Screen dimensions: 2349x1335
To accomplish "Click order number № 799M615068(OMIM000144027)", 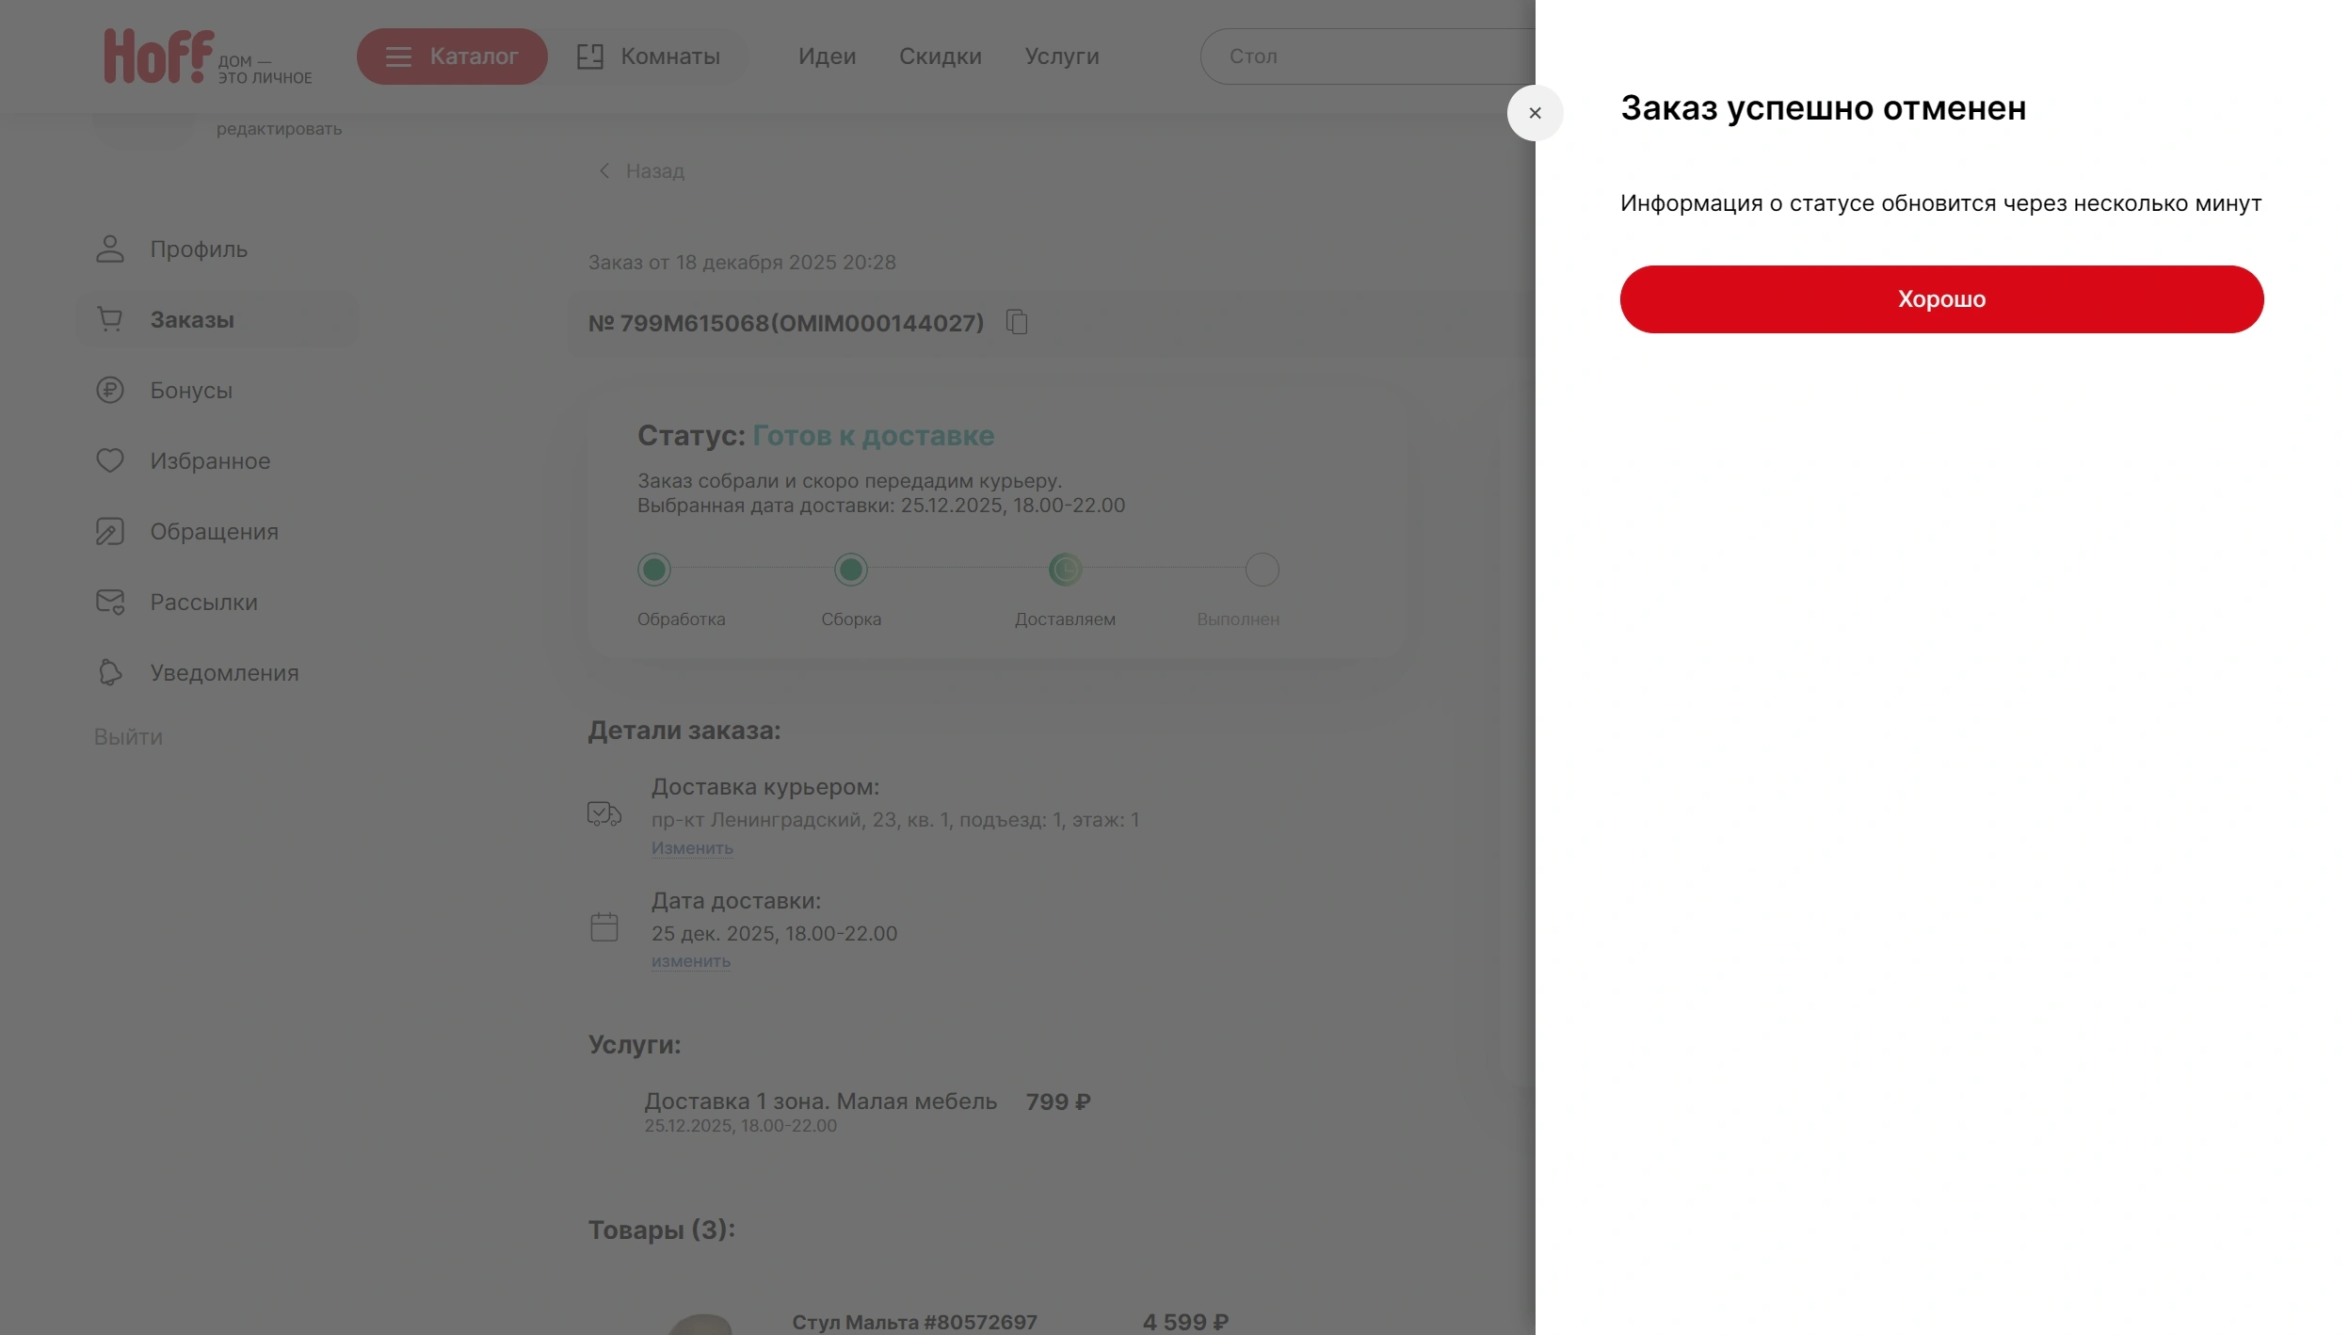I will 786,323.
